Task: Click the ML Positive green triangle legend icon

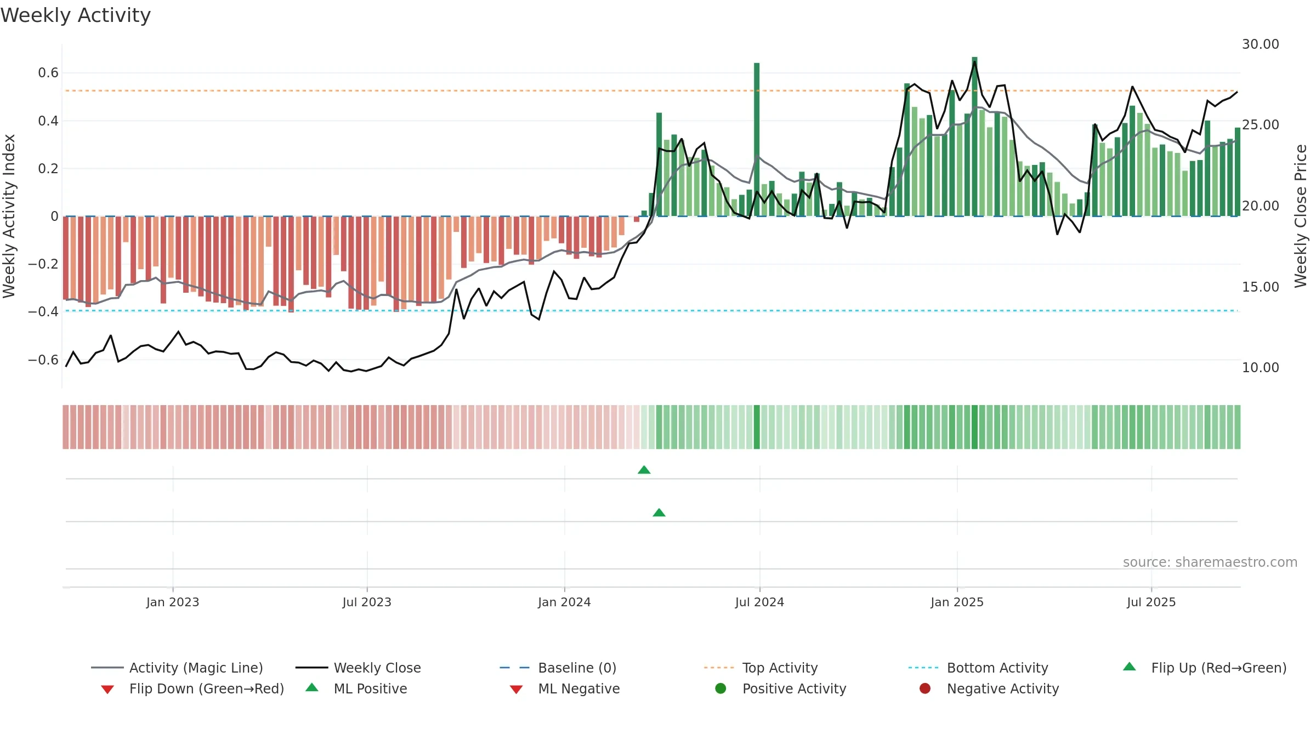Action: pos(312,687)
